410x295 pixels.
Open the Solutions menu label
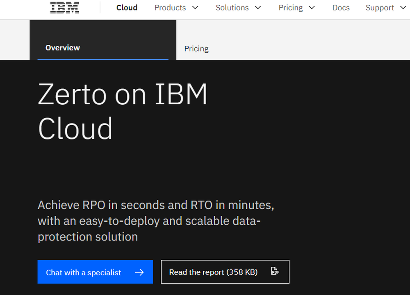pos(232,8)
